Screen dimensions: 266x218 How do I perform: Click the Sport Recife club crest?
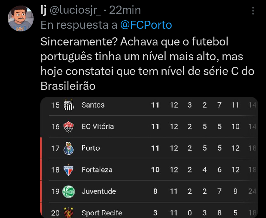tap(69, 212)
